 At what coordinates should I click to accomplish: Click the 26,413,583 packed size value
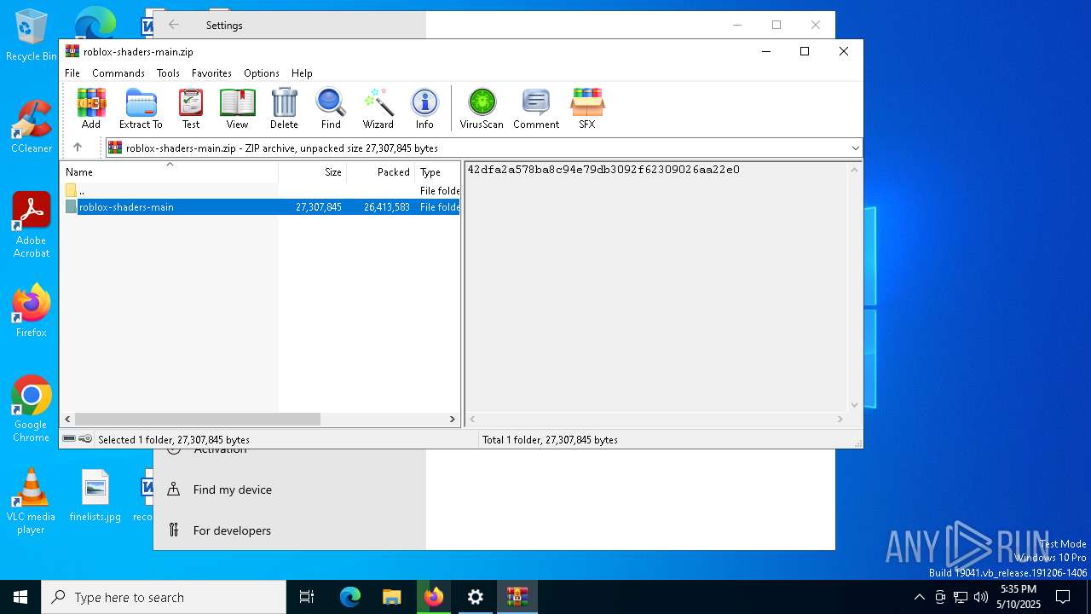coord(386,207)
